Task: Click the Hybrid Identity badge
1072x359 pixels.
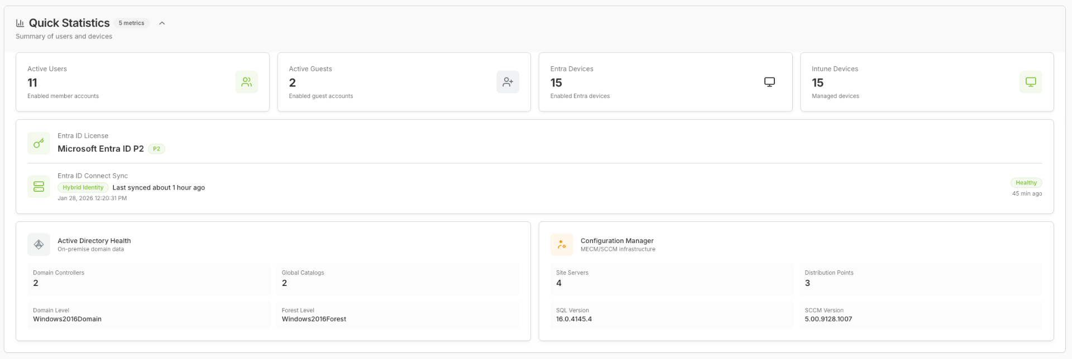Action: coord(83,187)
